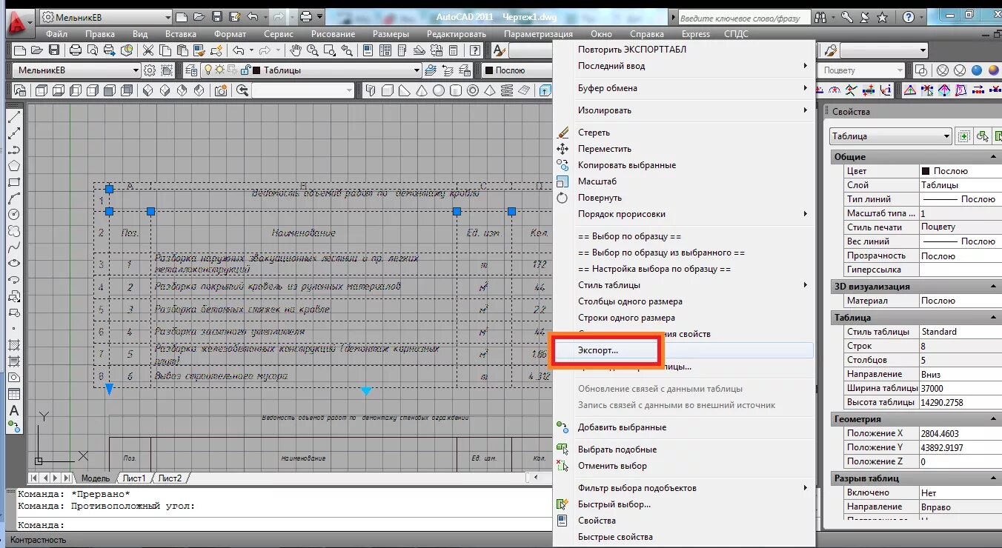Toggle layer on/off lightbulb for Таблицы
The height and width of the screenshot is (548, 1002).
click(209, 70)
